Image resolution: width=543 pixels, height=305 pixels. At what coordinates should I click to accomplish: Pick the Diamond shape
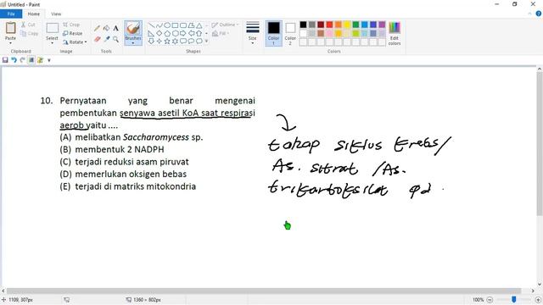[160, 34]
